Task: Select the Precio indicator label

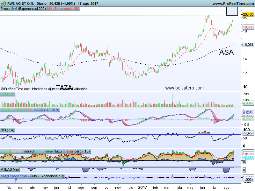Action: click(5, 9)
